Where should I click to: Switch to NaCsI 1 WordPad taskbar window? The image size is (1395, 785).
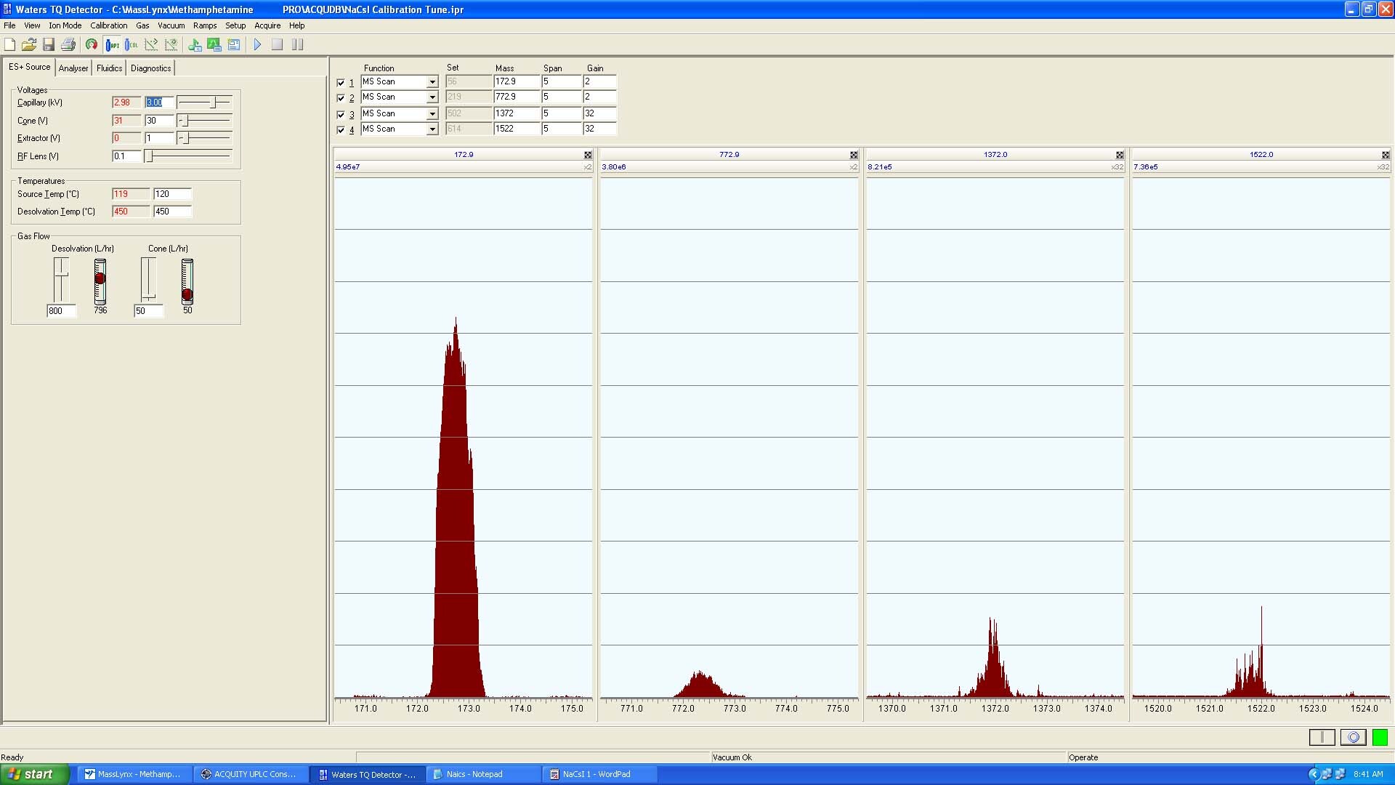[x=600, y=774]
